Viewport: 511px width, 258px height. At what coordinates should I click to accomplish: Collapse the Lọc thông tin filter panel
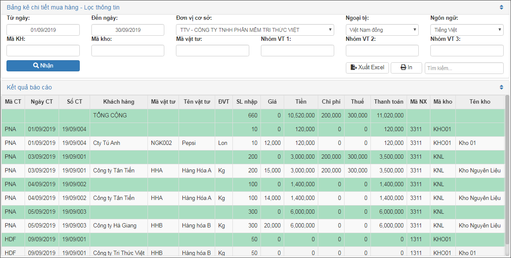(x=501, y=7)
